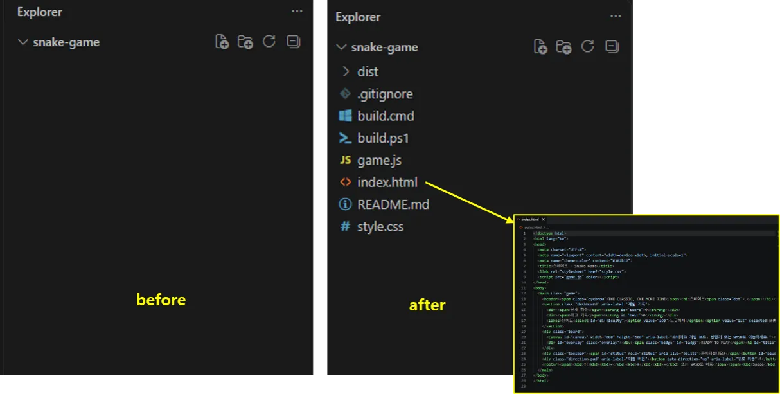Open build.ps1 file
Viewport: 780px width, 394px height.
click(383, 138)
